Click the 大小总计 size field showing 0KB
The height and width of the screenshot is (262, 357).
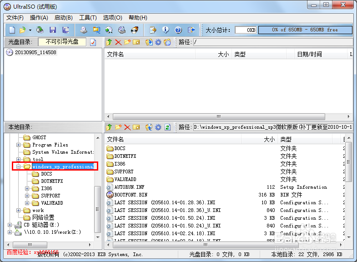point(246,30)
